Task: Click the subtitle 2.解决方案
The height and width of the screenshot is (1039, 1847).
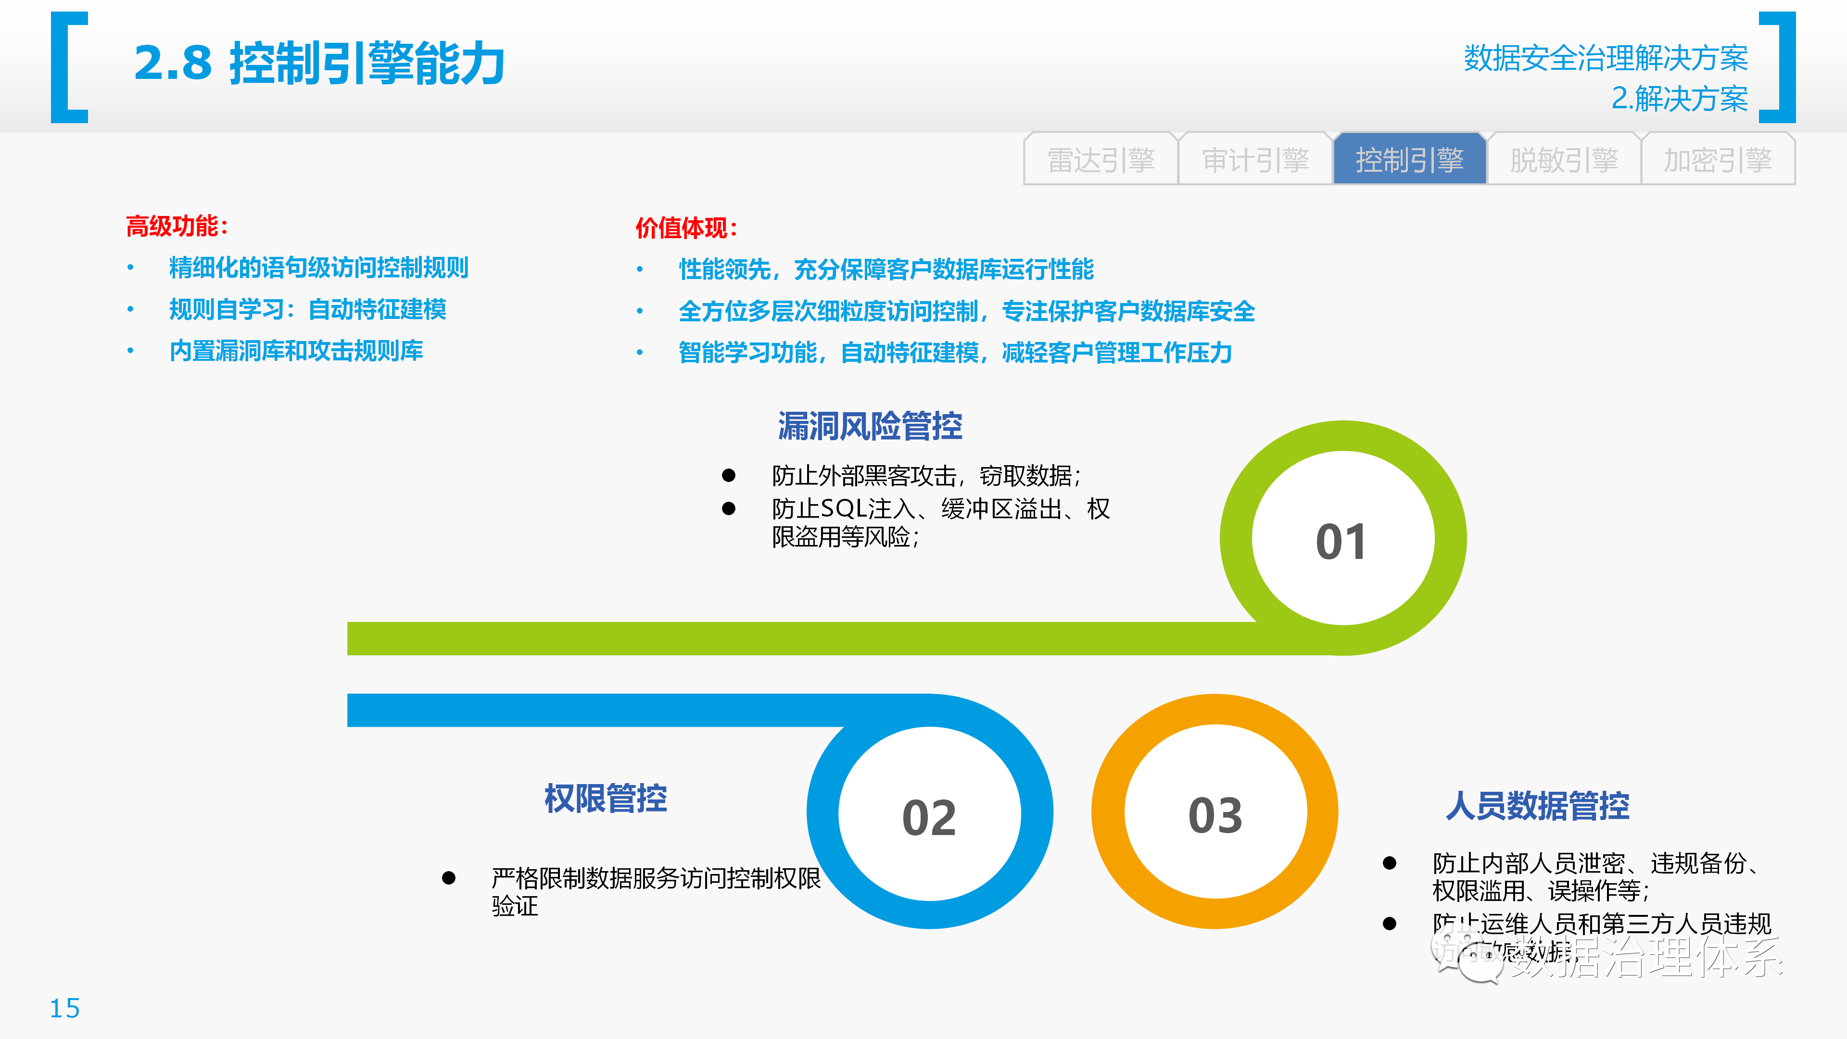Action: 1680,98
